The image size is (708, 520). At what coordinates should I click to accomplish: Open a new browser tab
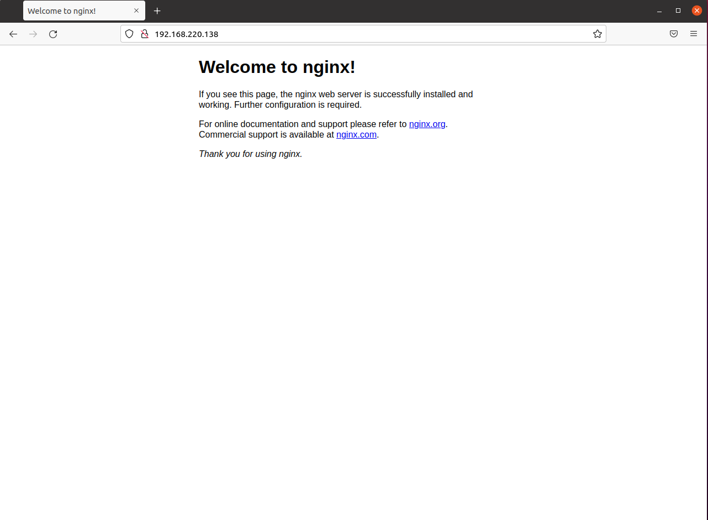coord(157,10)
